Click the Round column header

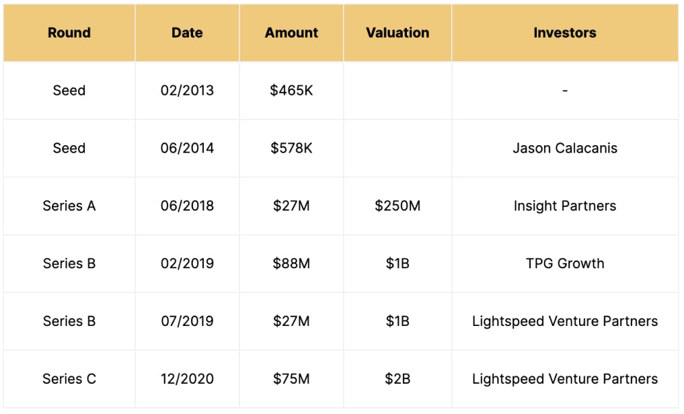[x=69, y=32]
